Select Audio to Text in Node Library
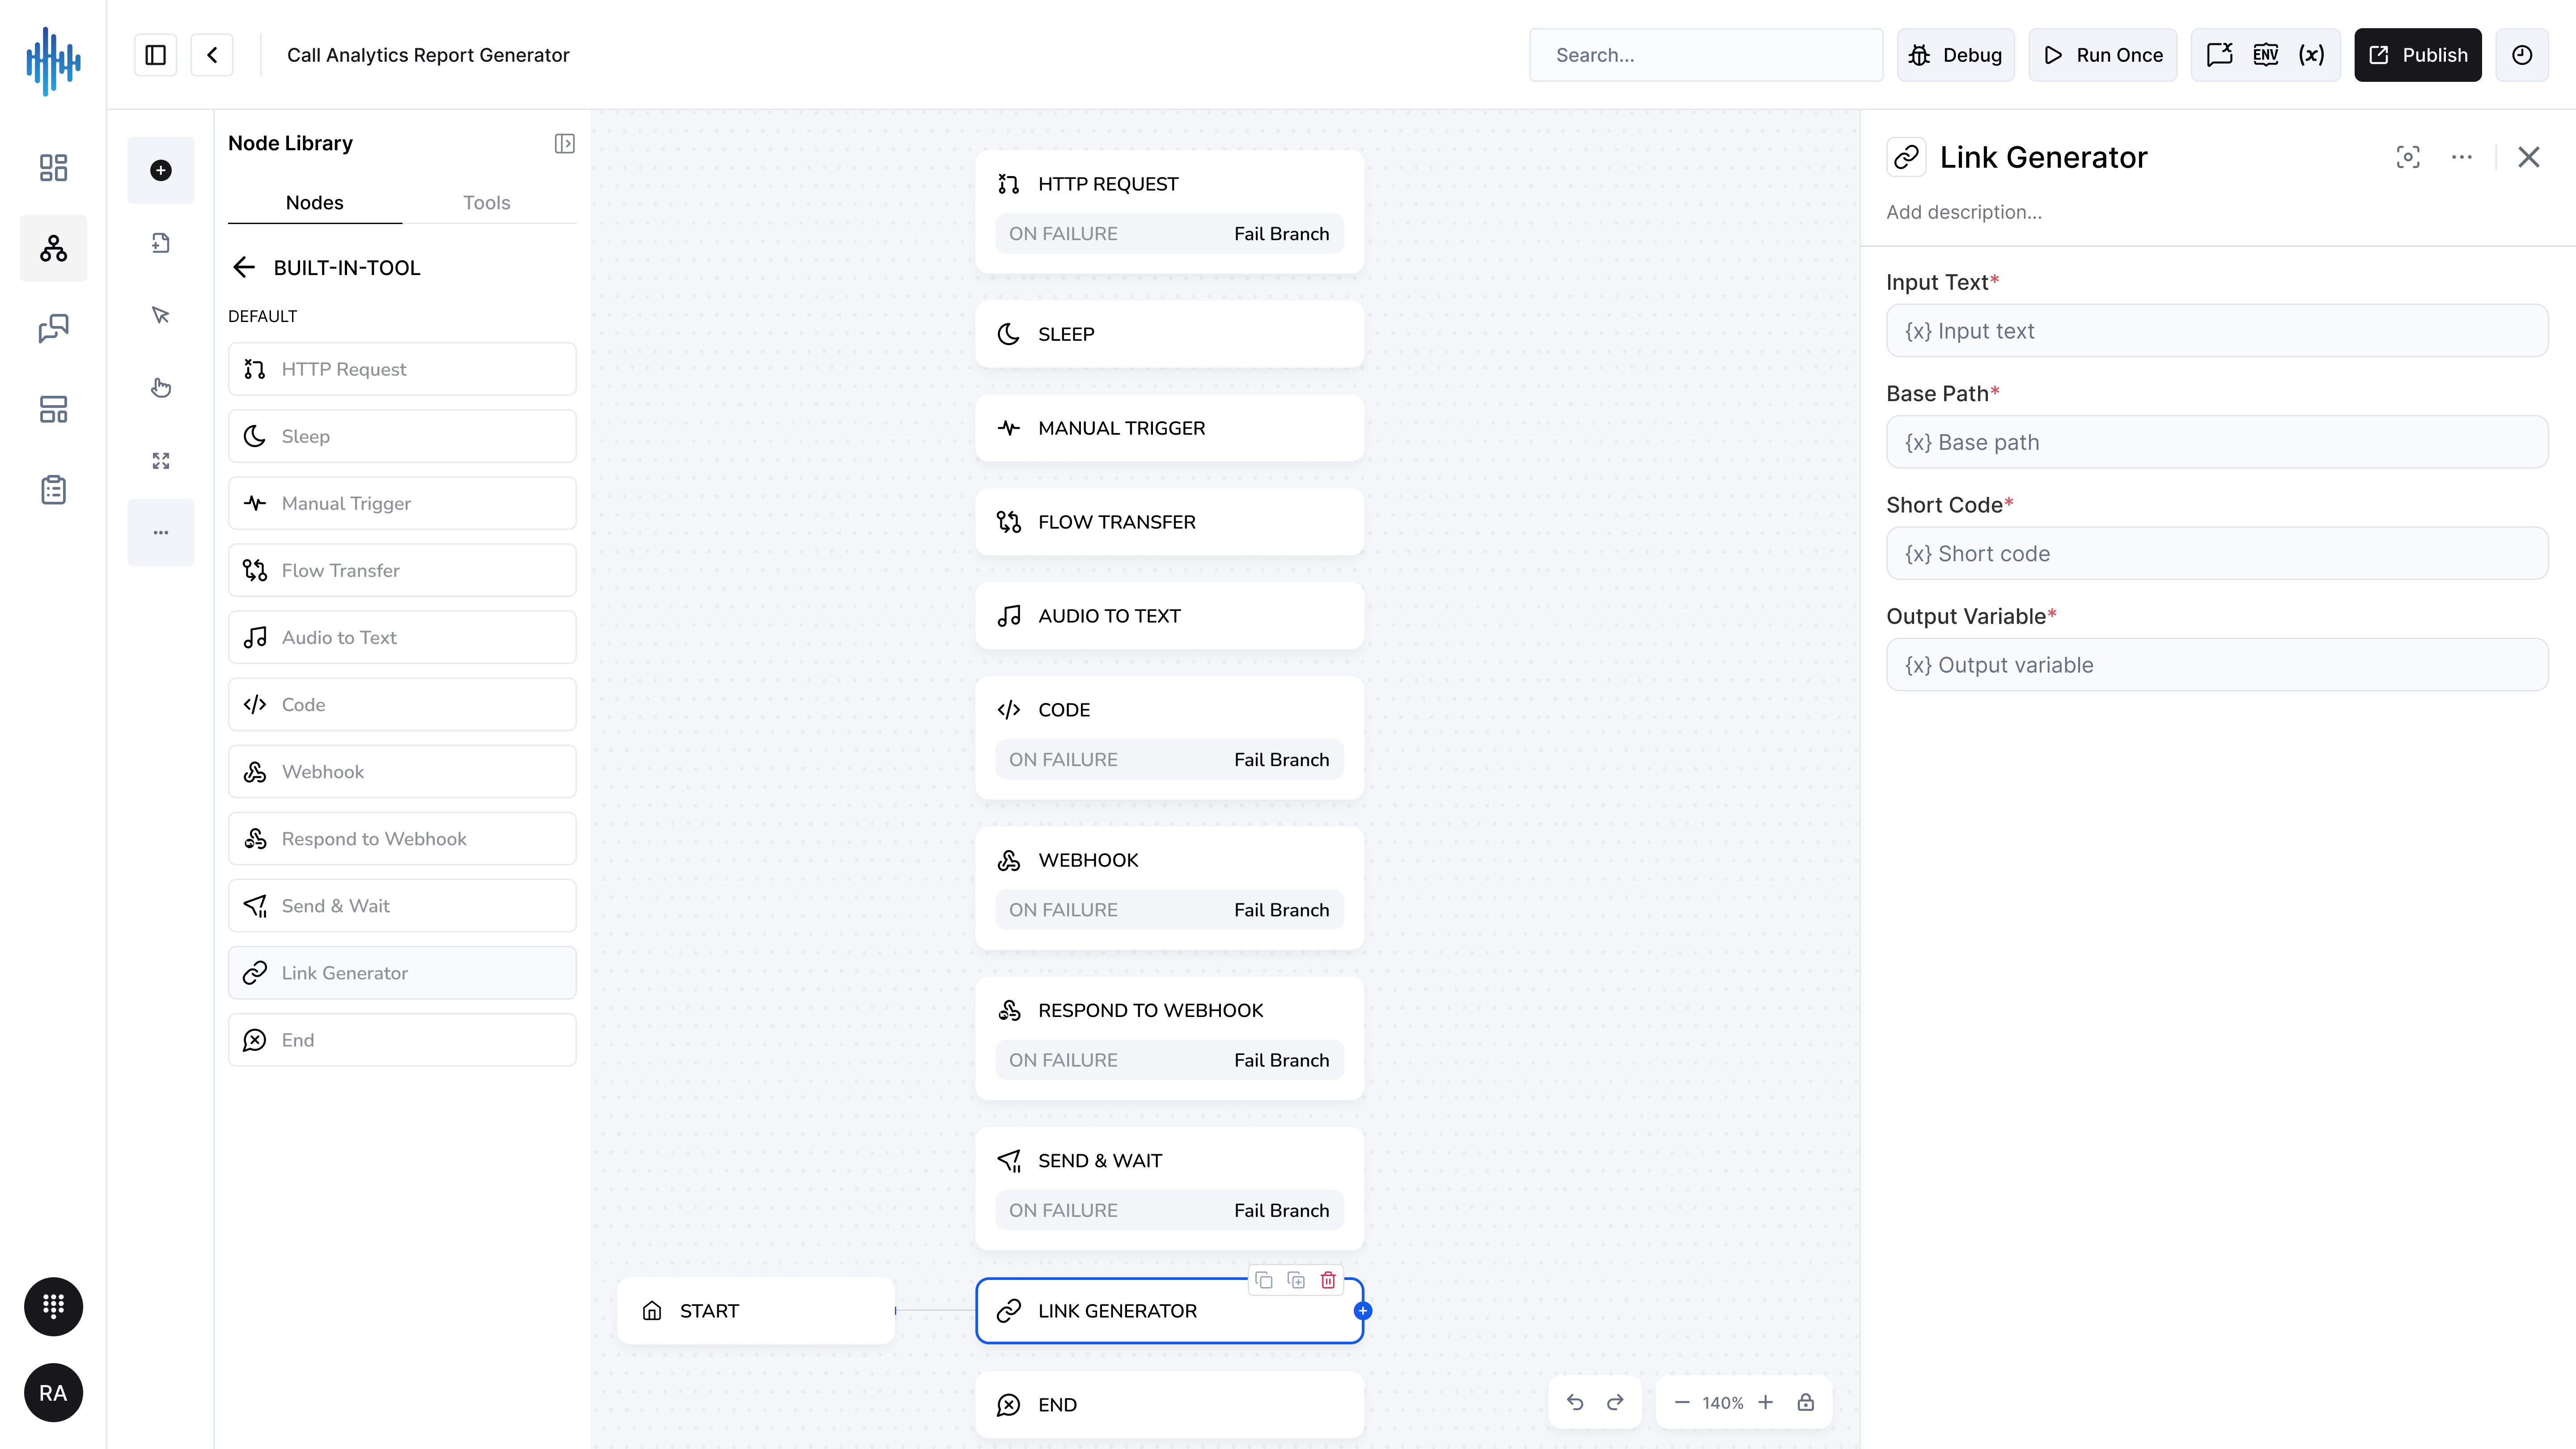Screen dimensions: 2576x1449 pyautogui.click(x=402, y=637)
